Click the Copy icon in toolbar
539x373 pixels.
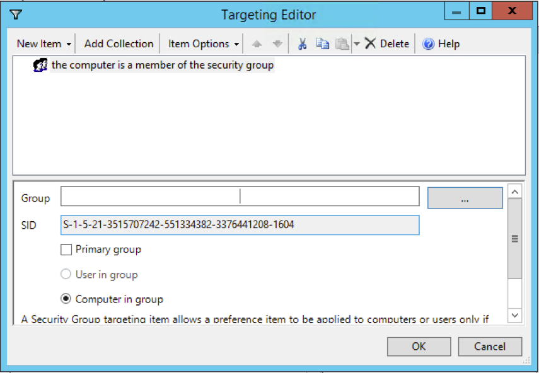coord(322,44)
